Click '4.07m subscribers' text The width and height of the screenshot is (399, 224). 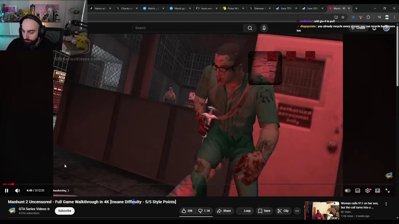pos(29,213)
